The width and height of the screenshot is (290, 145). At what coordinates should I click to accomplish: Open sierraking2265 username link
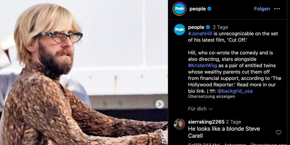point(206,122)
